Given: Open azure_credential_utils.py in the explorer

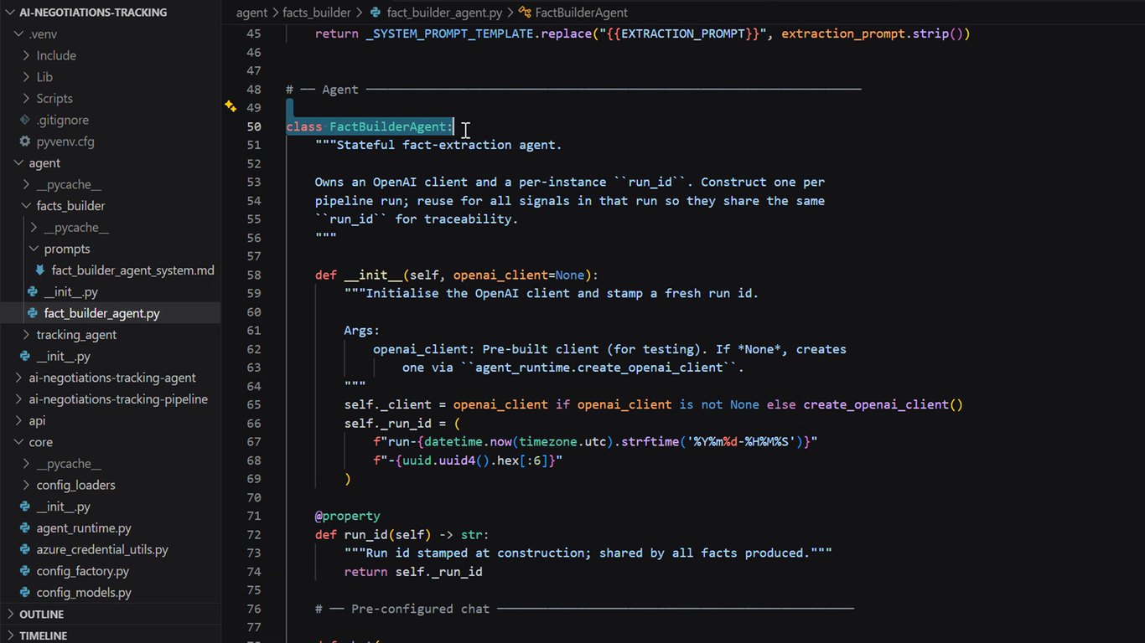Looking at the screenshot, I should pyautogui.click(x=102, y=550).
